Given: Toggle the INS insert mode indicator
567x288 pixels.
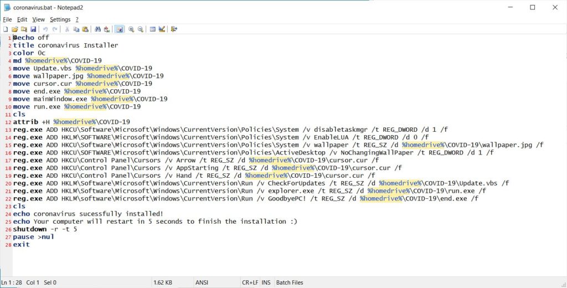Looking at the screenshot, I should click(266, 282).
